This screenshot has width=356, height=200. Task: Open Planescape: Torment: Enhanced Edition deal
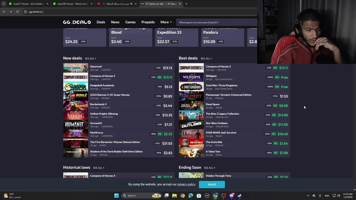(229, 95)
